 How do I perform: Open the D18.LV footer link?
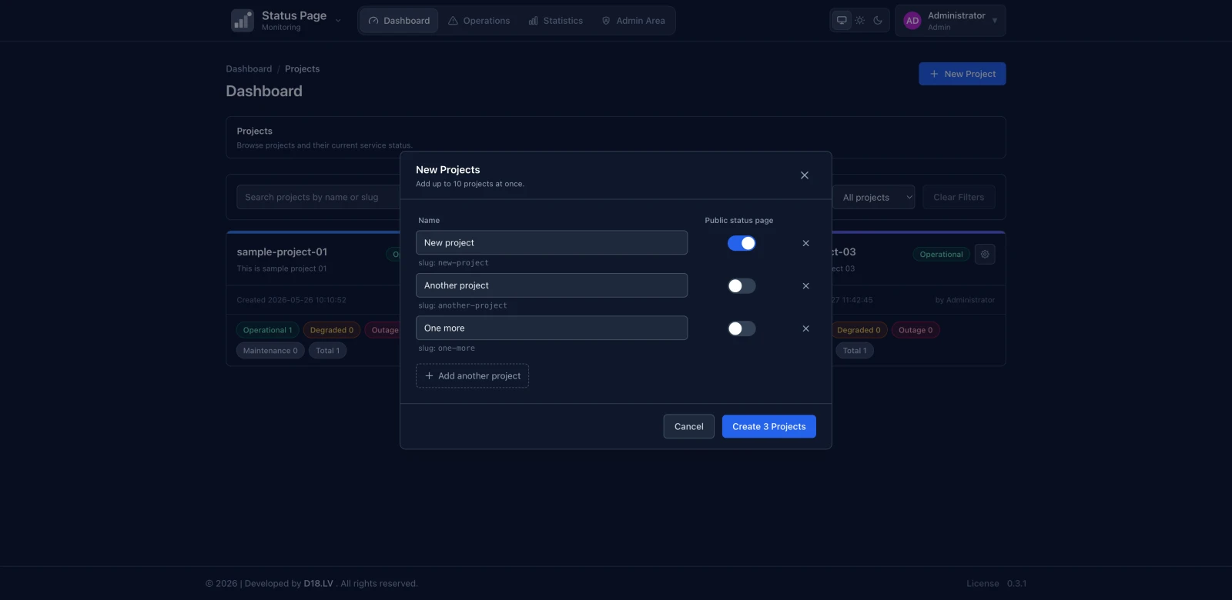pyautogui.click(x=319, y=584)
